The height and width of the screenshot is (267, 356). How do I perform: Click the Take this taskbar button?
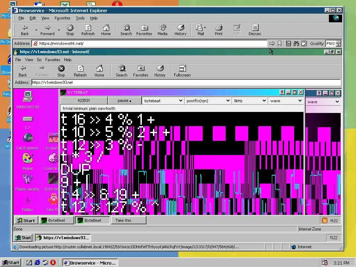pyautogui.click(x=129, y=220)
